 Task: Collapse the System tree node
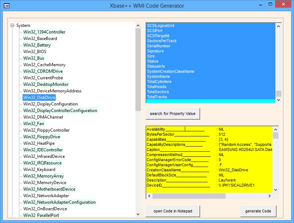(12, 25)
